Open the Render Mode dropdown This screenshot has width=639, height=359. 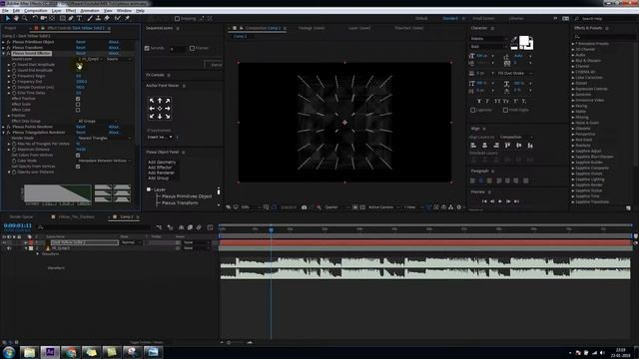[104, 139]
